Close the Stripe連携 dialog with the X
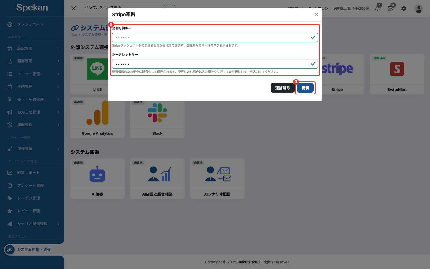The height and width of the screenshot is (269, 430). point(317,15)
